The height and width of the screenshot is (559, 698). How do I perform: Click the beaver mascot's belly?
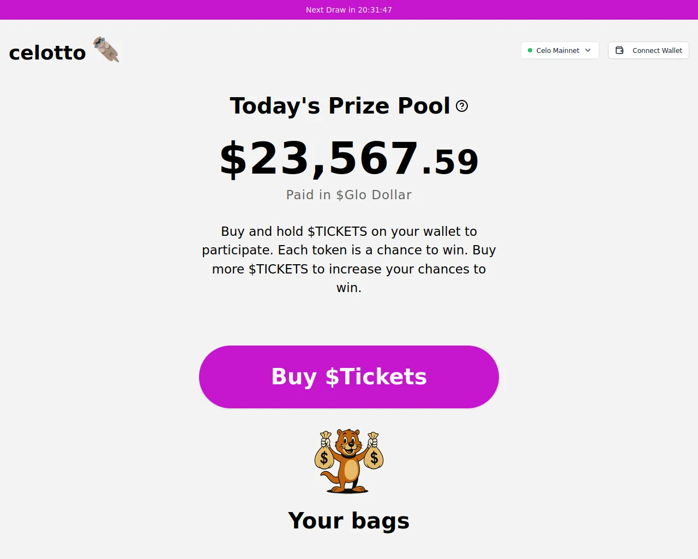pos(351,469)
